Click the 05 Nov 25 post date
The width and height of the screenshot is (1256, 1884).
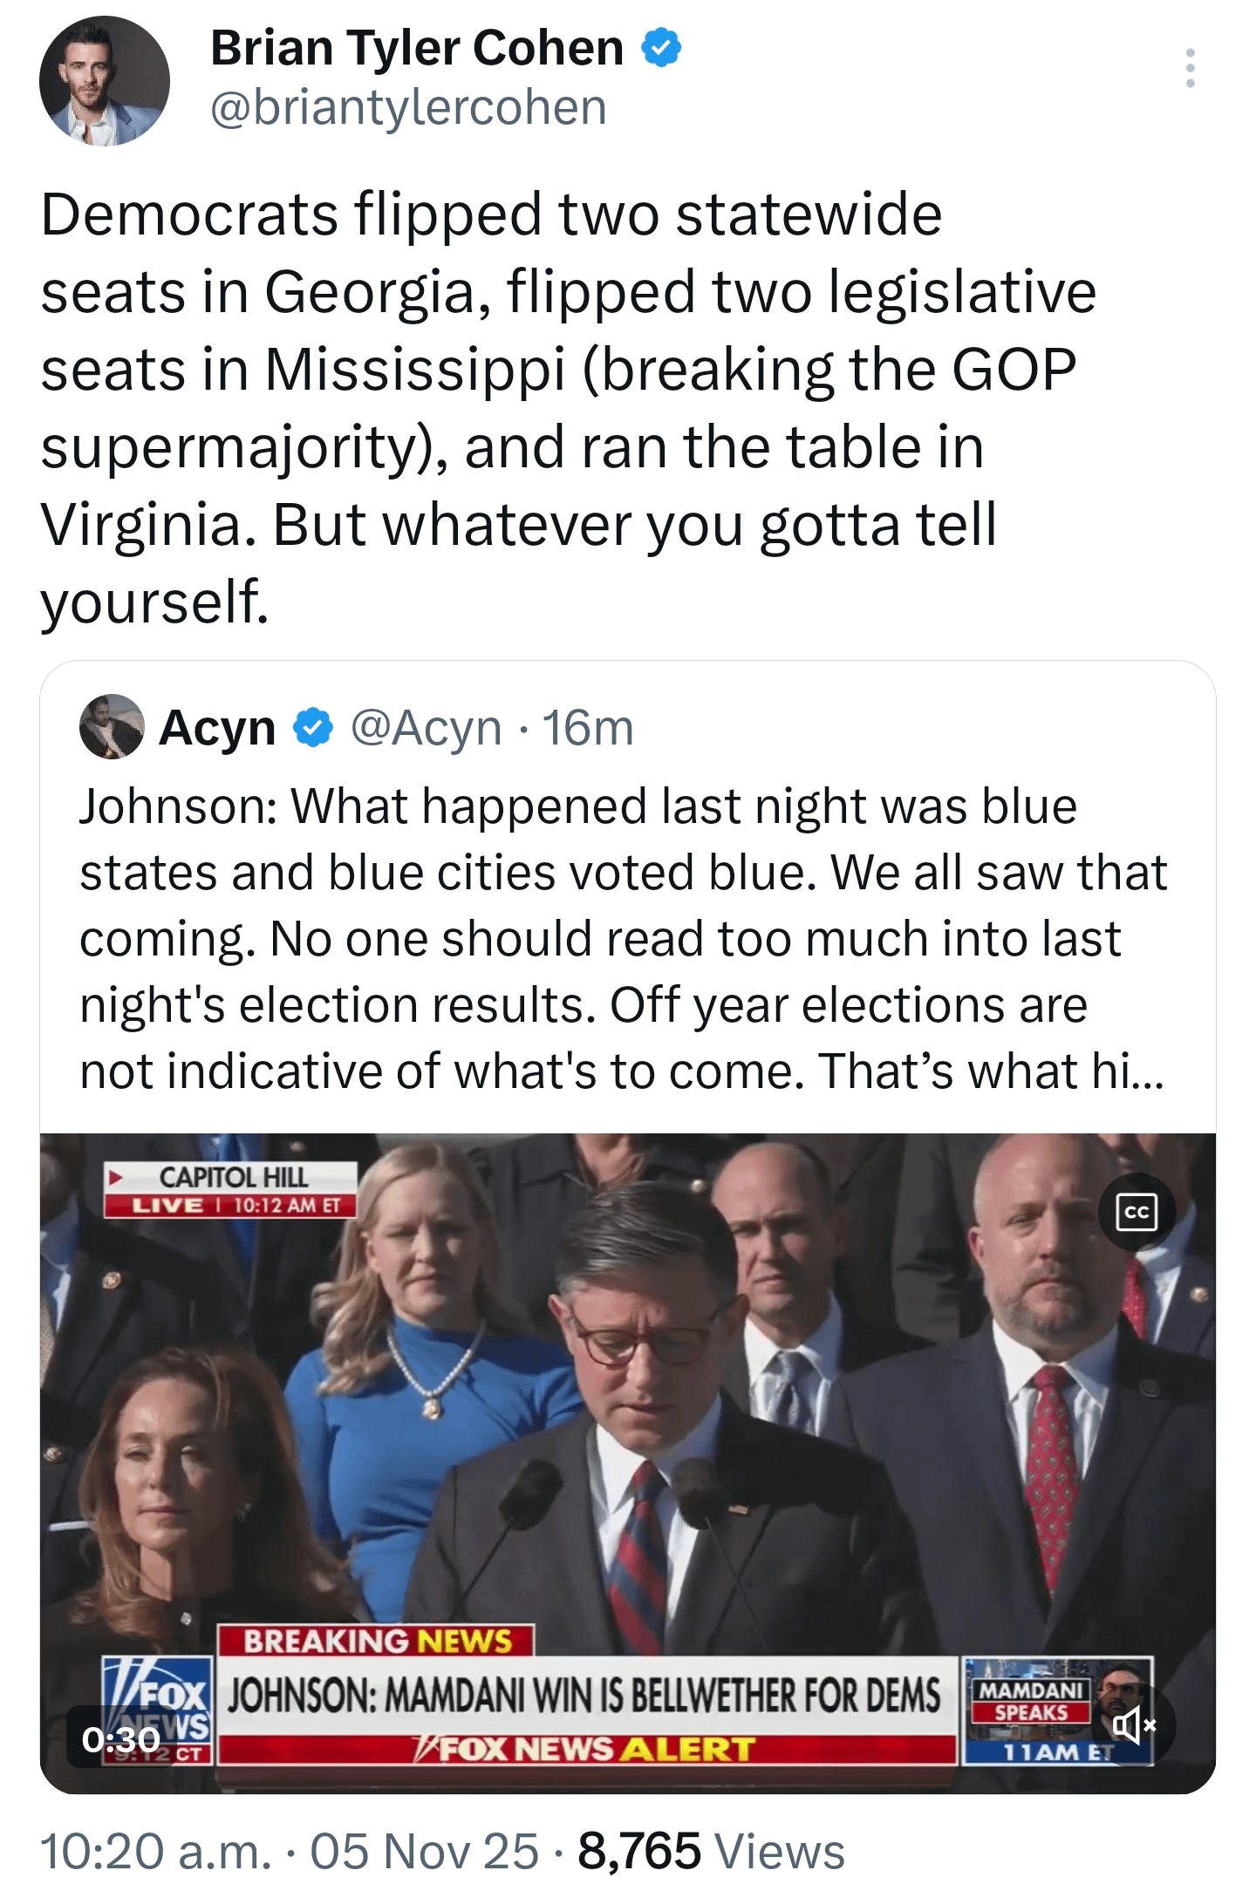[x=425, y=1851]
